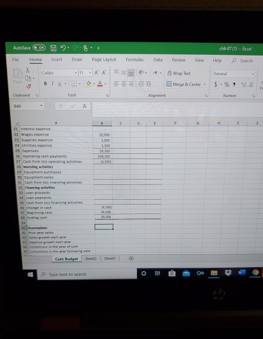Click Top Align icon
263x339 pixels.
(x=116, y=72)
